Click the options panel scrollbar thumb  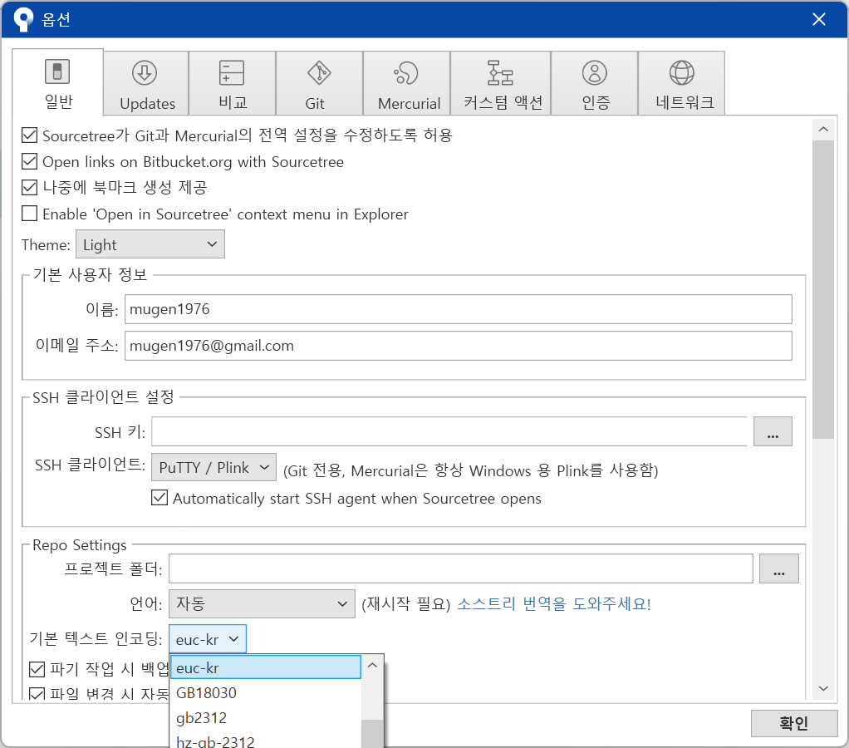(x=823, y=290)
